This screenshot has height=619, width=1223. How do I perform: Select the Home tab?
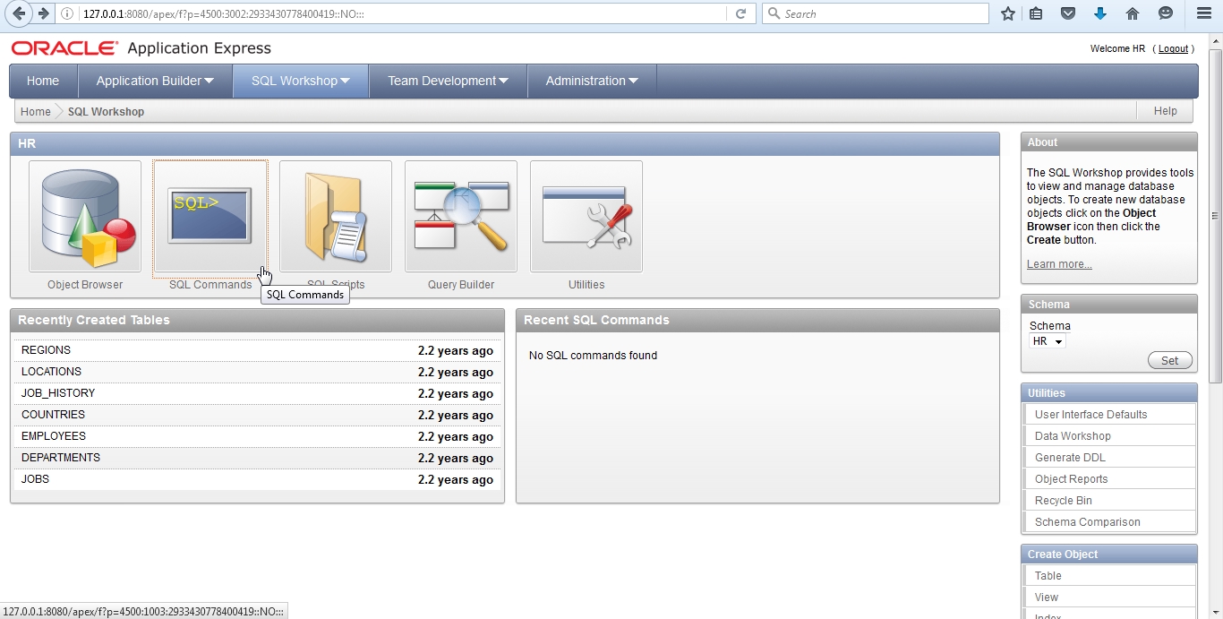43,81
